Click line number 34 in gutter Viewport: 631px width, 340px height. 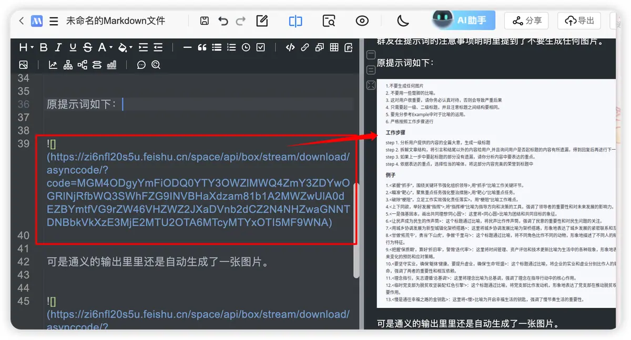(x=24, y=78)
